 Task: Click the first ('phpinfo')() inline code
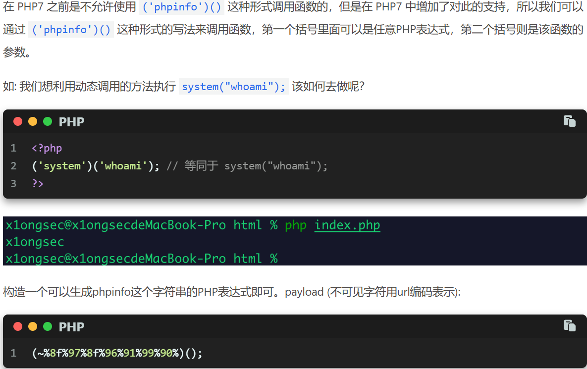click(x=182, y=7)
